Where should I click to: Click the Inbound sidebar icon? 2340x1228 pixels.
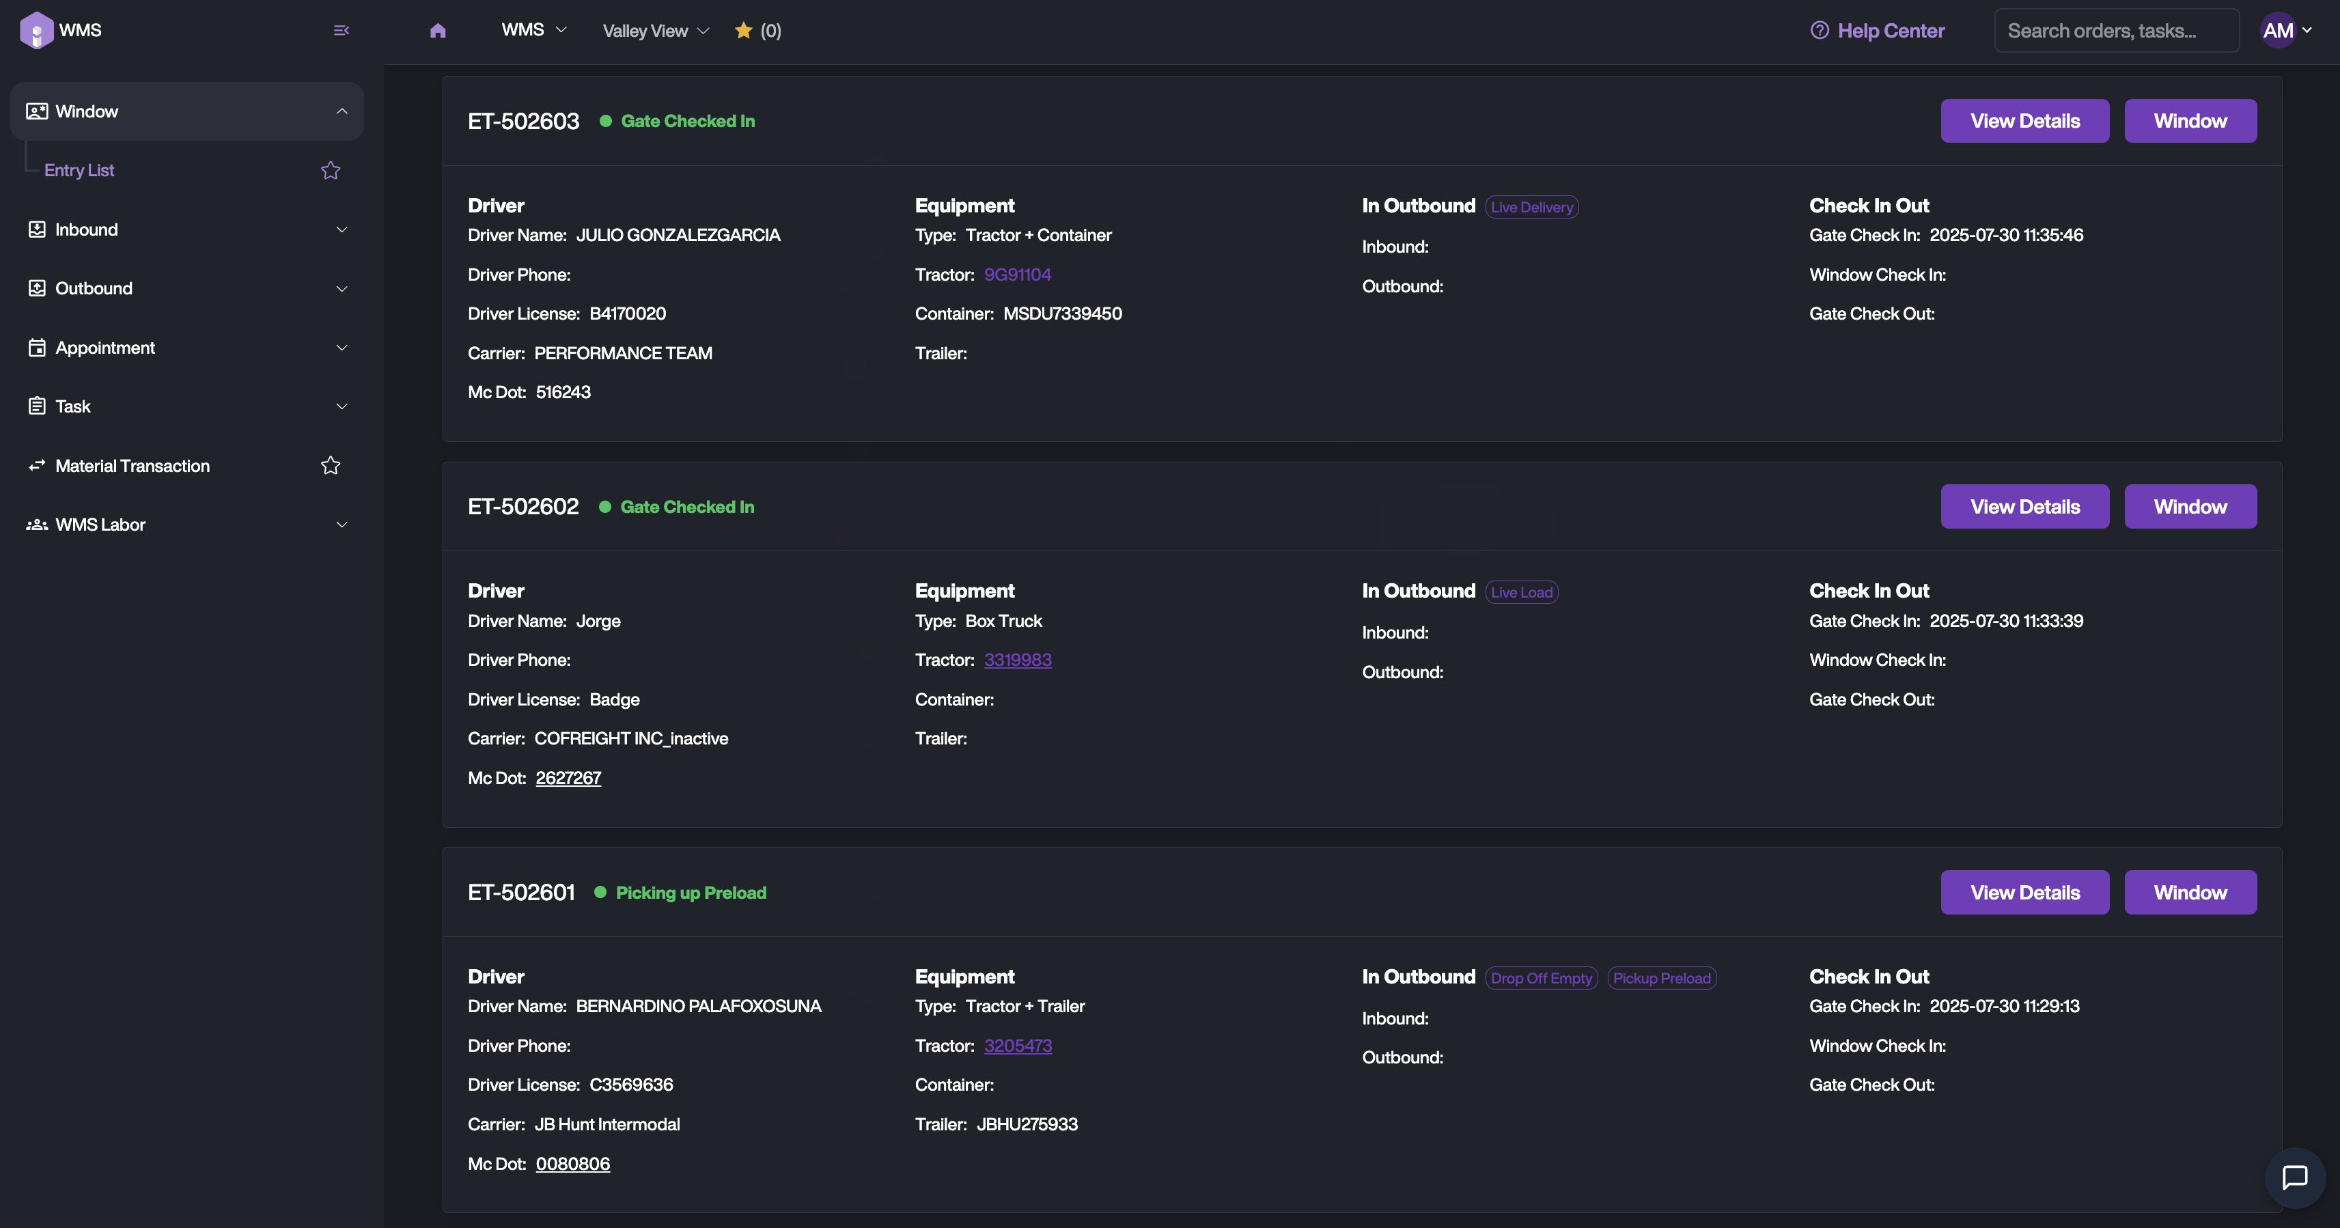(36, 229)
